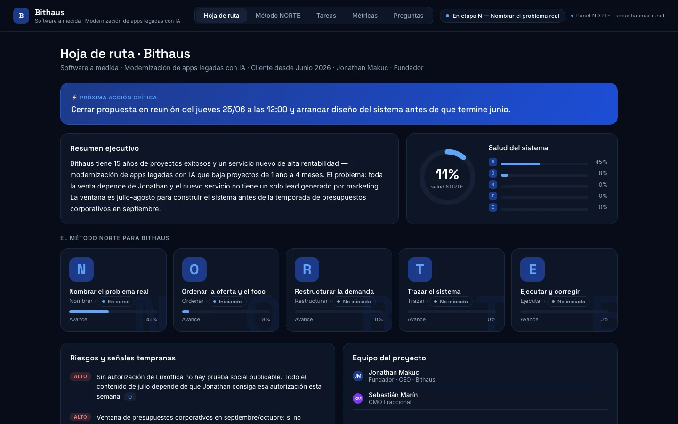Open 'Ejecutar y corregir' card title
This screenshot has height=424, width=678.
550,291
